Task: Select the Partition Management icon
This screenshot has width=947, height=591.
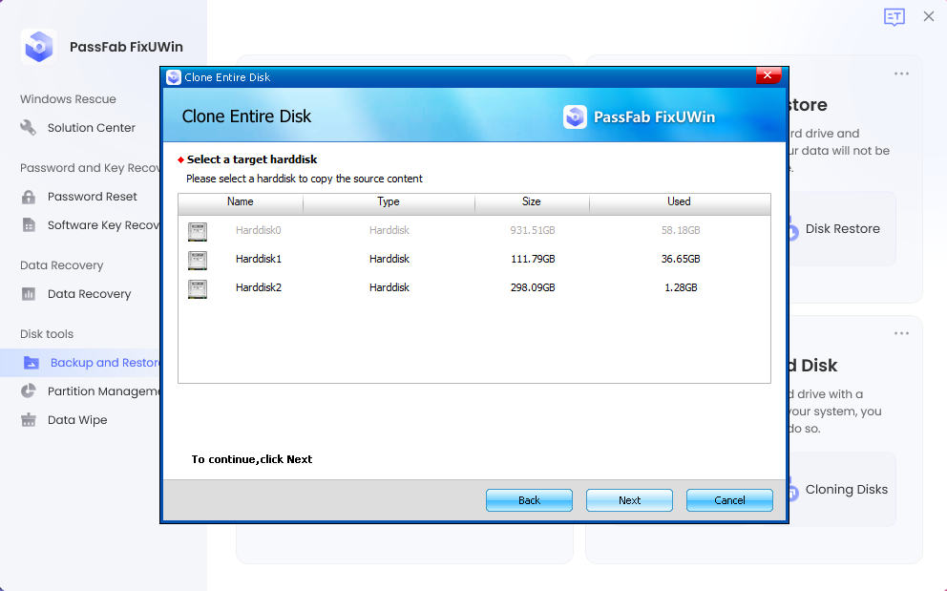Action: tap(29, 391)
